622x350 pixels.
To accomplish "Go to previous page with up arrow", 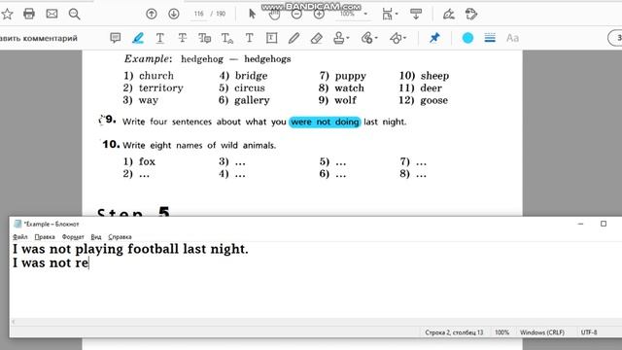I will click(x=152, y=14).
